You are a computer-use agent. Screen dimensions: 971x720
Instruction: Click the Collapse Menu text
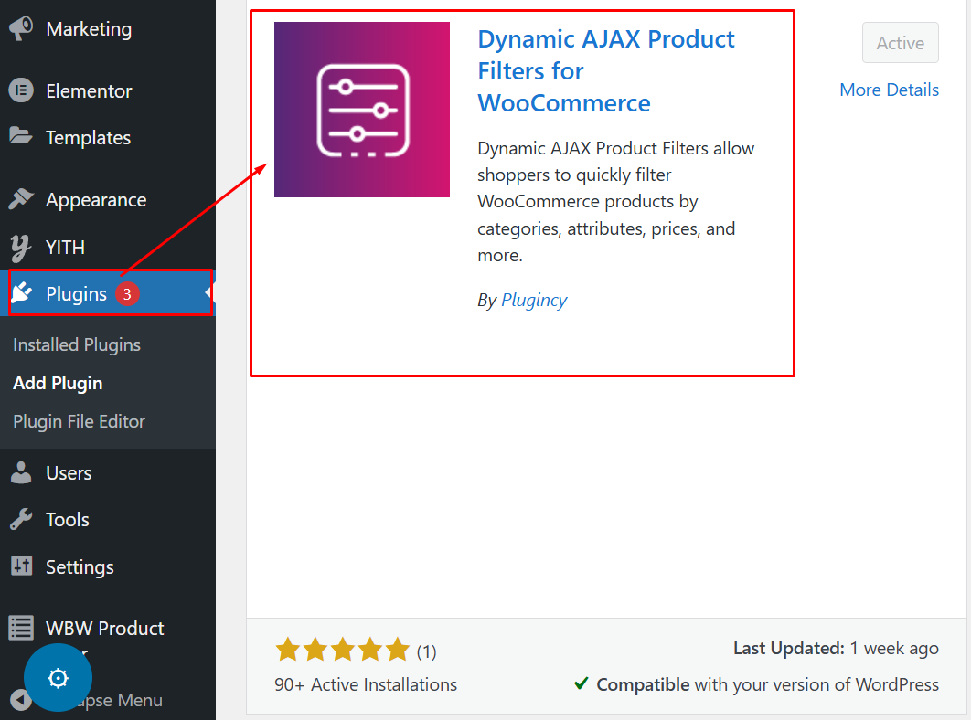click(x=119, y=700)
